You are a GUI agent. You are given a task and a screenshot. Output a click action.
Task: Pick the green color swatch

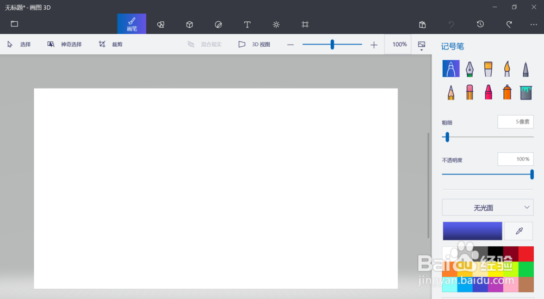point(526,269)
